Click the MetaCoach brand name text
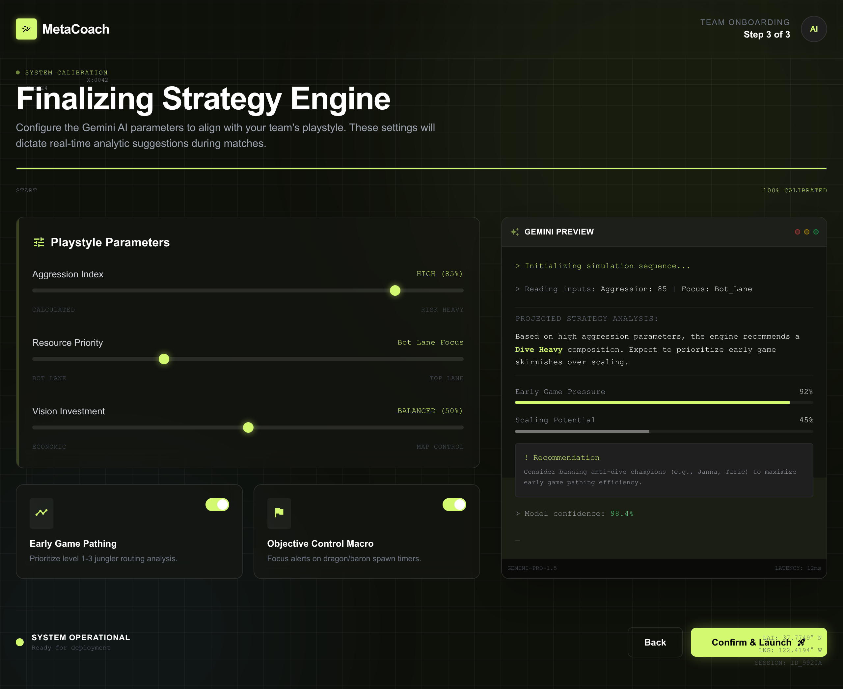843x689 pixels. (76, 29)
